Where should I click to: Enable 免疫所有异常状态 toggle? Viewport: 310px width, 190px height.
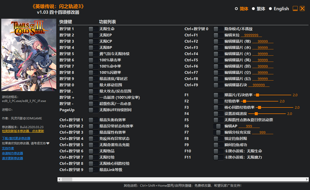(x=93, y=139)
